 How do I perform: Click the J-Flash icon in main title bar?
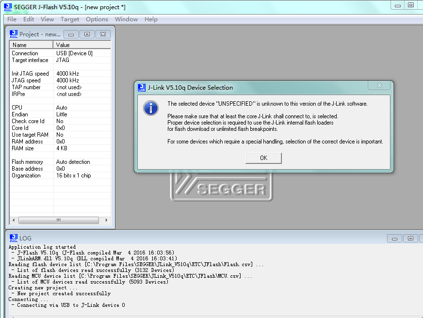(x=8, y=7)
